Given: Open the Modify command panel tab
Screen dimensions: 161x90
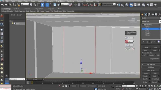Looking at the screenshot, I should [146, 14].
